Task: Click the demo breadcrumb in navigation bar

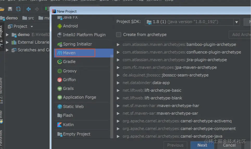Action: pyautogui.click(x=9, y=18)
